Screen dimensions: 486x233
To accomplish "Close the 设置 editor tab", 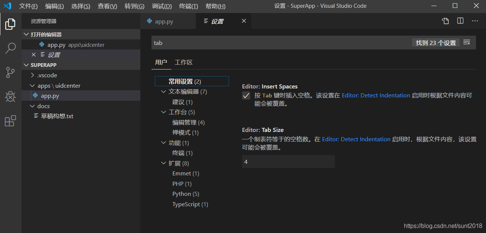I will 244,21.
